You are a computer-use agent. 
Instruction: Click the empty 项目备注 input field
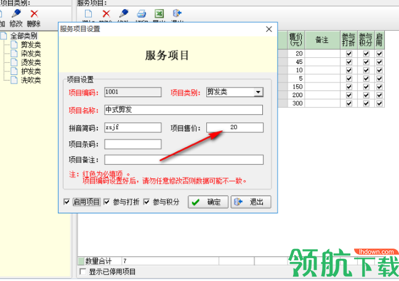[183, 160]
